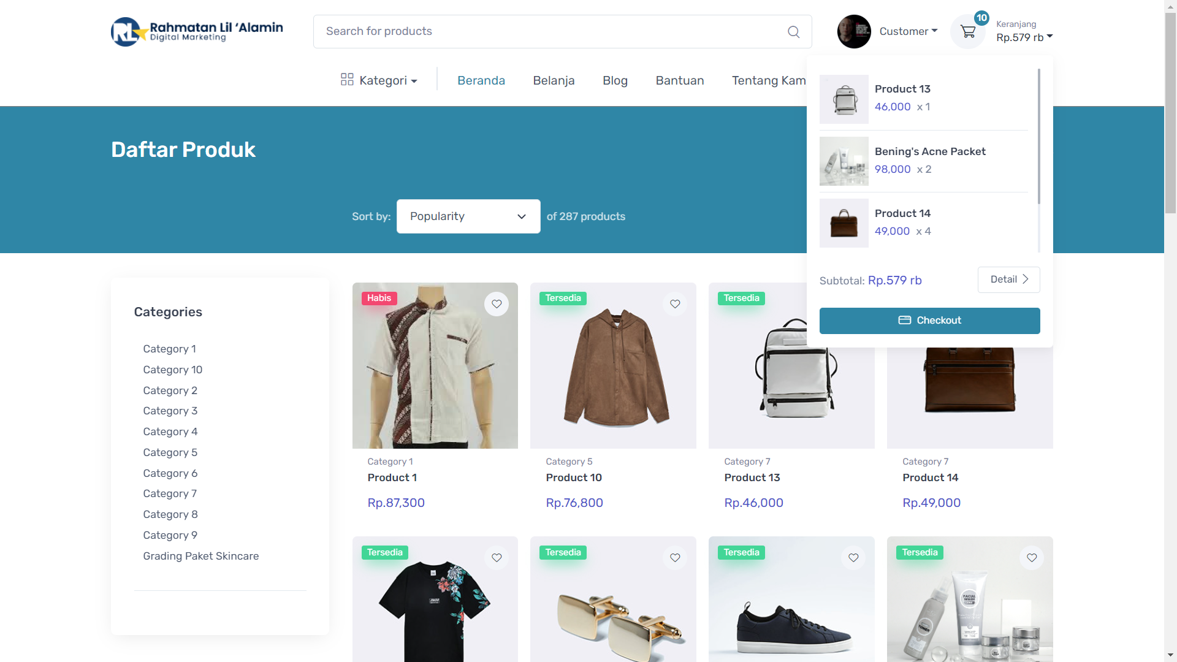This screenshot has height=662, width=1177.
Task: Click heart icon on cufflinks product
Action: coord(675,558)
